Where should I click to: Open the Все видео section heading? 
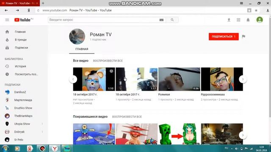(x=80, y=61)
